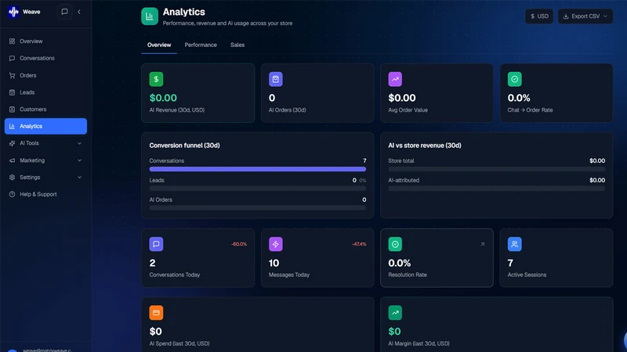Click the Active Sessions people icon

point(515,244)
